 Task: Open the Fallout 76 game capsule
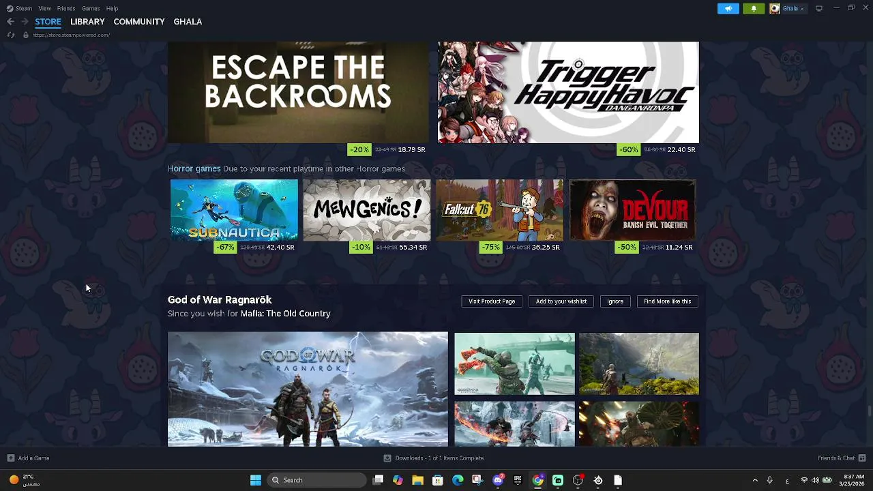pyautogui.click(x=500, y=210)
